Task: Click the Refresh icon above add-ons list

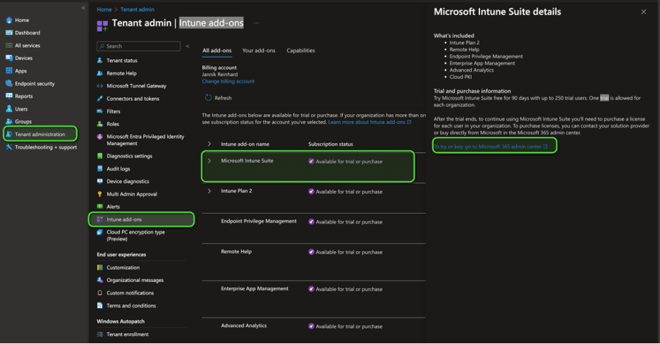Action: click(208, 98)
